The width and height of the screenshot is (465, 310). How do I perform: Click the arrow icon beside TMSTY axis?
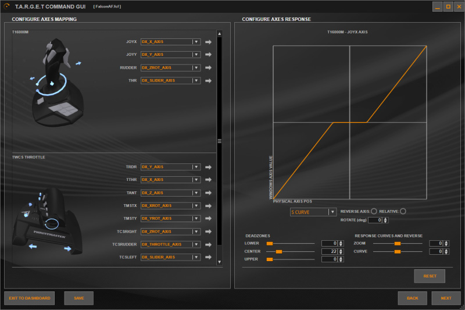click(x=208, y=219)
